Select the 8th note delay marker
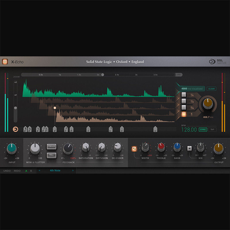Image resolution: width=230 pixels, height=230 pixels. coord(38,129)
